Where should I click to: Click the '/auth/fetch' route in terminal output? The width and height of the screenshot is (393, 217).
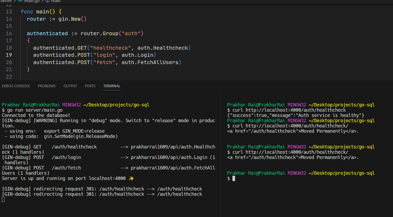coord(66,168)
